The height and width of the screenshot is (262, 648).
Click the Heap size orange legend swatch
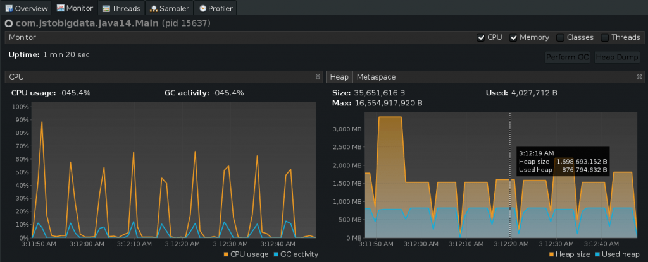click(551, 254)
